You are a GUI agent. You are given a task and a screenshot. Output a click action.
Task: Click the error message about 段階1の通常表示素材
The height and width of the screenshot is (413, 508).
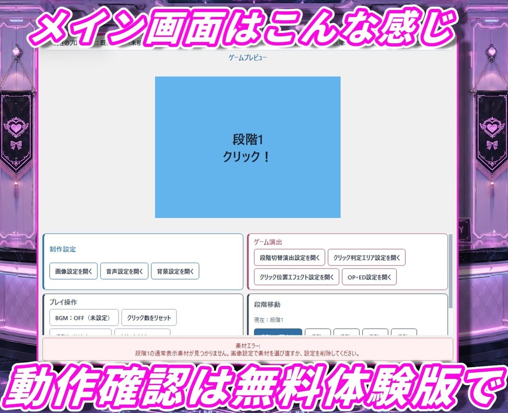248,353
